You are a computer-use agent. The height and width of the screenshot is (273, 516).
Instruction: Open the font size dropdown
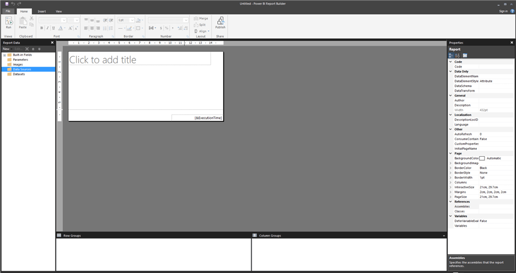point(77,20)
